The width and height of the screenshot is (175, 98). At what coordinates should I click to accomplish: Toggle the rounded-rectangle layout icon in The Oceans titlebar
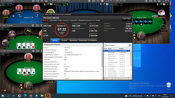click(x=37, y=1)
